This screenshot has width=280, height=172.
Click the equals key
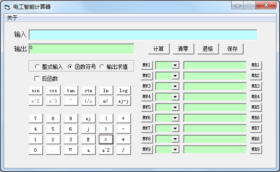pos(106,140)
